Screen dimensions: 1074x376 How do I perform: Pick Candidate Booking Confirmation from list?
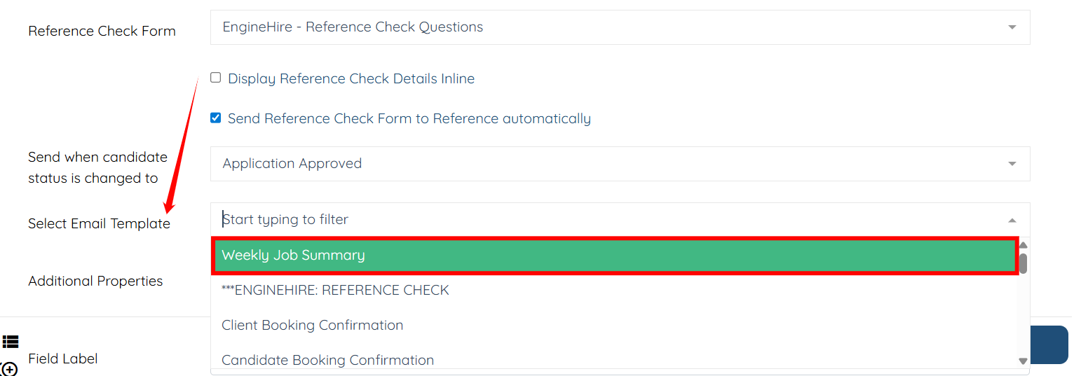coord(327,360)
